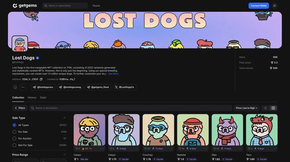Open the Nanette NFT thumbnail
The height and width of the screenshot is (162, 290).
click(x=193, y=130)
